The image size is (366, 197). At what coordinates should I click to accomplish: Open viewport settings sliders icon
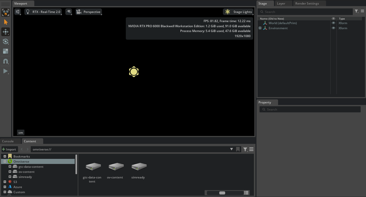18,12
